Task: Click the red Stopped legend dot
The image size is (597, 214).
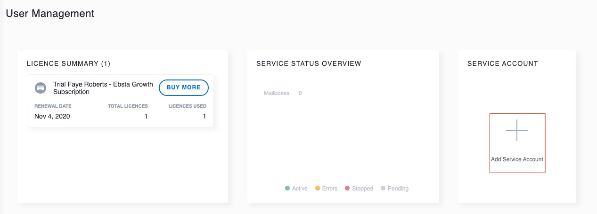Action: pos(347,189)
